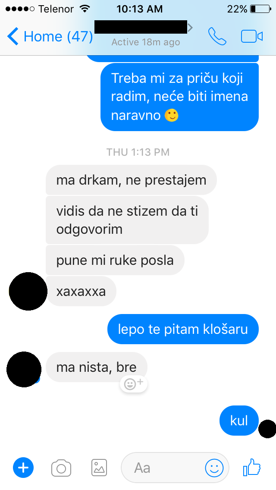Go back to Home (47)
The height and width of the screenshot is (490, 276).
coord(50,36)
